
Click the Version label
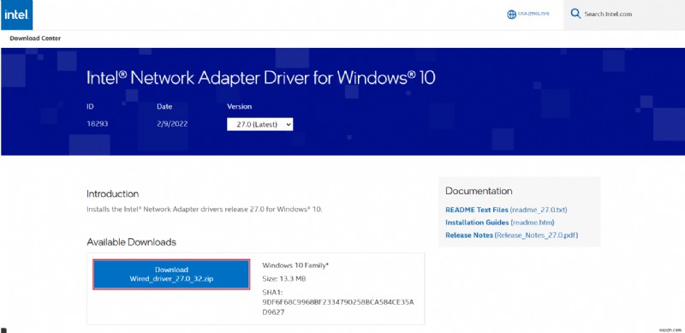tap(240, 107)
